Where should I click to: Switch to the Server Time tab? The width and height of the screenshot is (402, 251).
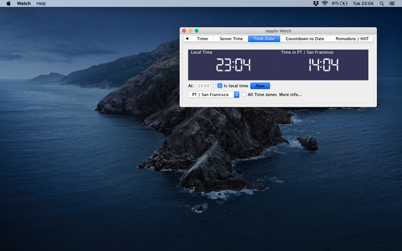point(231,39)
